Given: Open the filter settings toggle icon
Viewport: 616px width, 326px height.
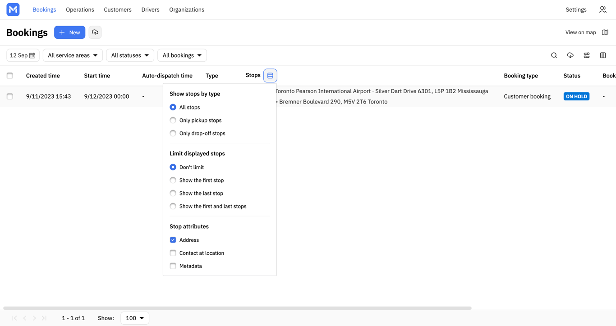Looking at the screenshot, I should (x=587, y=55).
